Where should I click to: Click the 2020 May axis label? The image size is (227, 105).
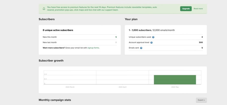(175, 87)
